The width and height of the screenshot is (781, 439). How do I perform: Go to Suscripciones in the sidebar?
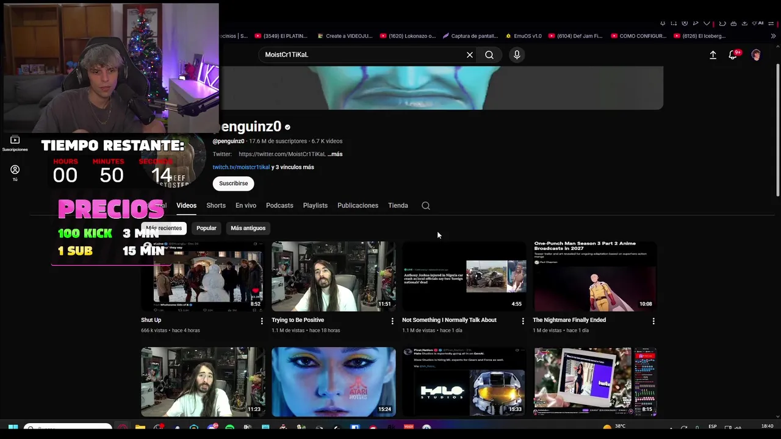click(15, 144)
